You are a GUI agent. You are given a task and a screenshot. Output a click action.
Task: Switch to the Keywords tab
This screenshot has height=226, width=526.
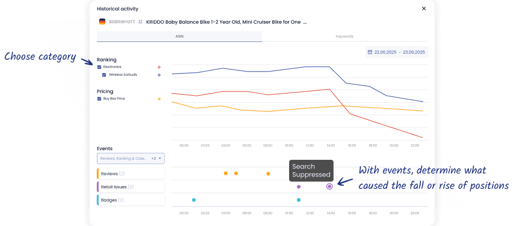[x=345, y=37]
